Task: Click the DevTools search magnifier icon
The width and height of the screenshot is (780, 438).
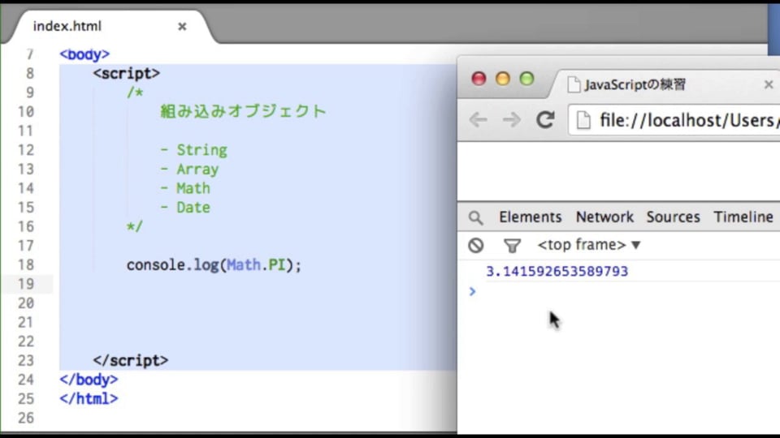Action: point(475,217)
